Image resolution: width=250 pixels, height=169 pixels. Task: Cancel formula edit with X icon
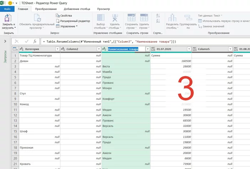point(16,41)
